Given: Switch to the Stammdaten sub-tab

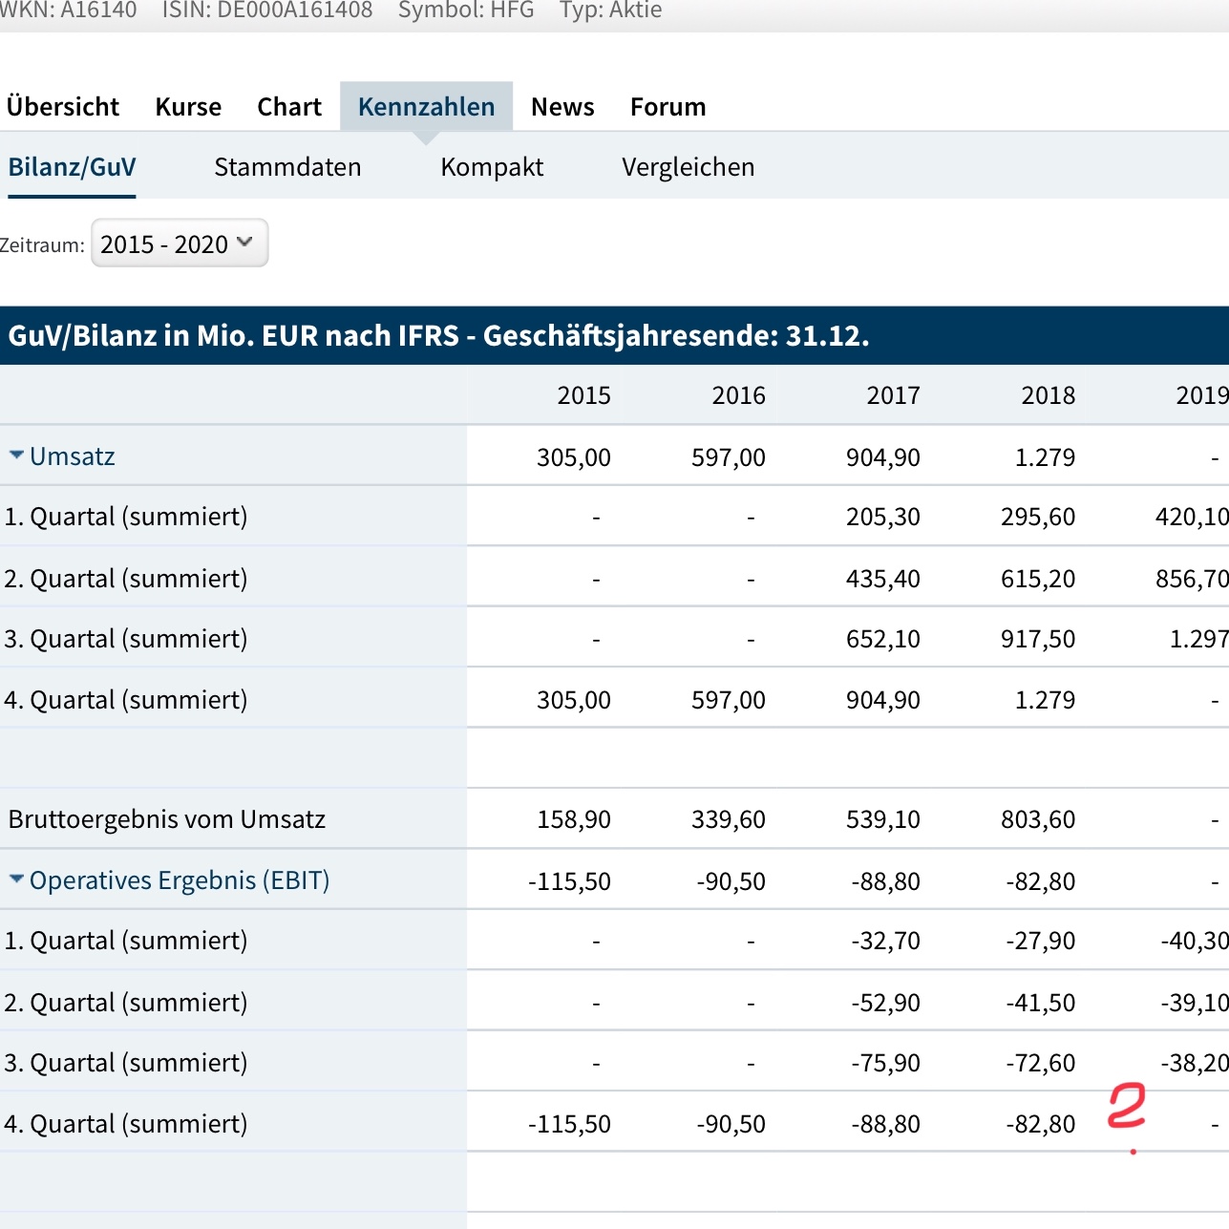Looking at the screenshot, I should [x=287, y=167].
